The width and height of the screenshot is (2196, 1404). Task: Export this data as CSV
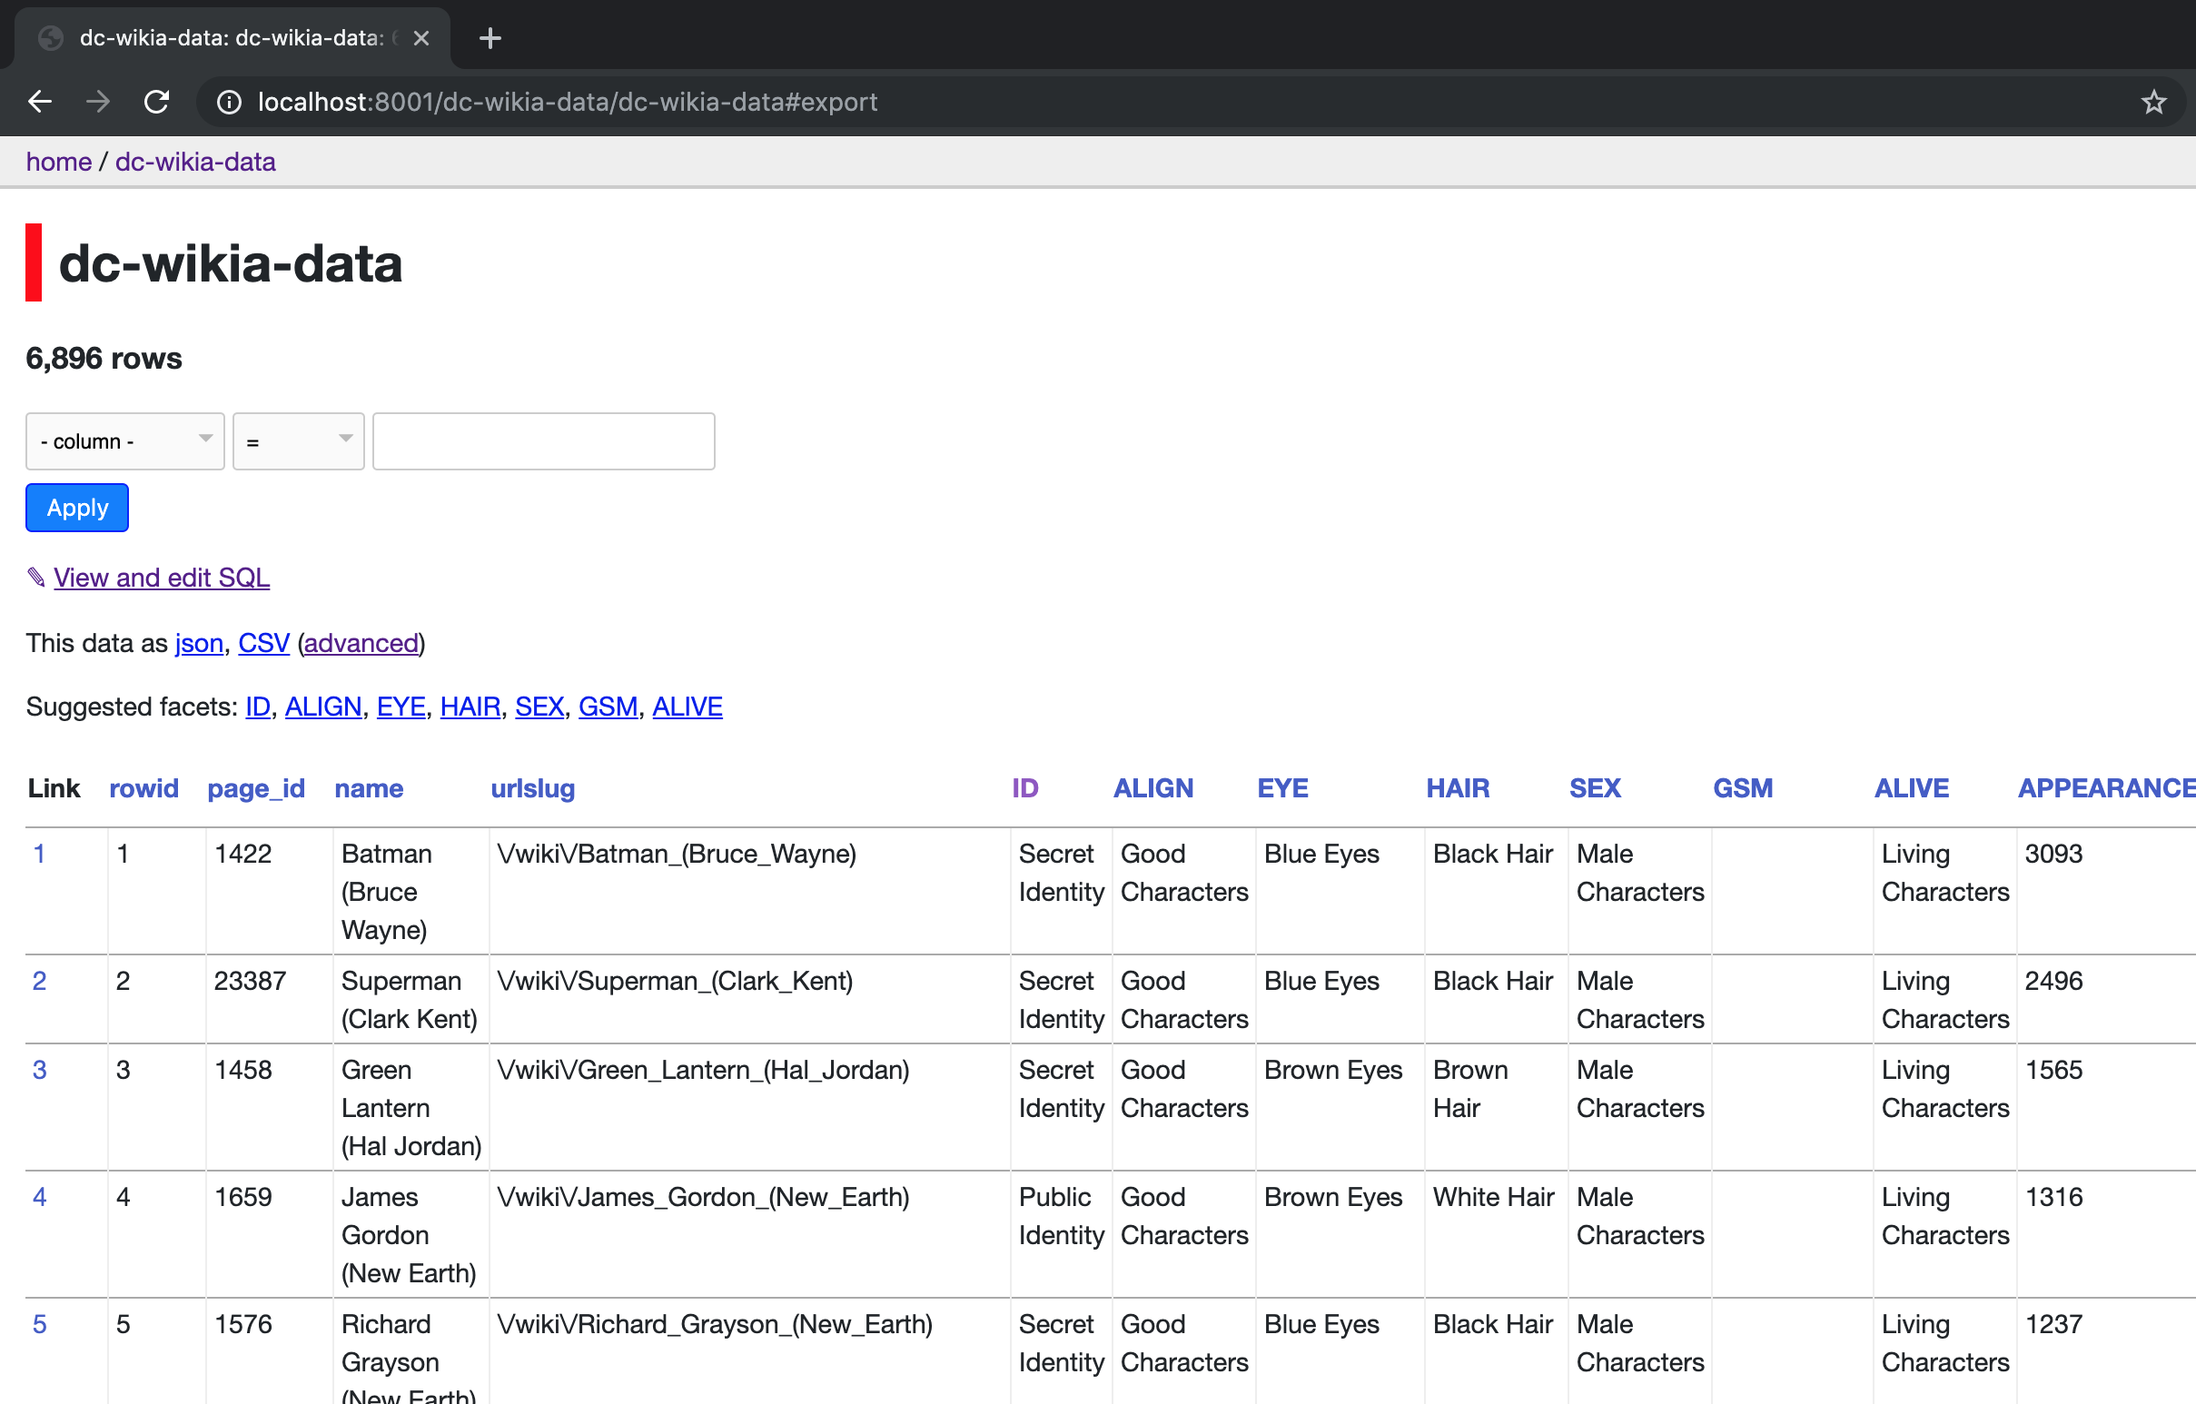point(263,644)
